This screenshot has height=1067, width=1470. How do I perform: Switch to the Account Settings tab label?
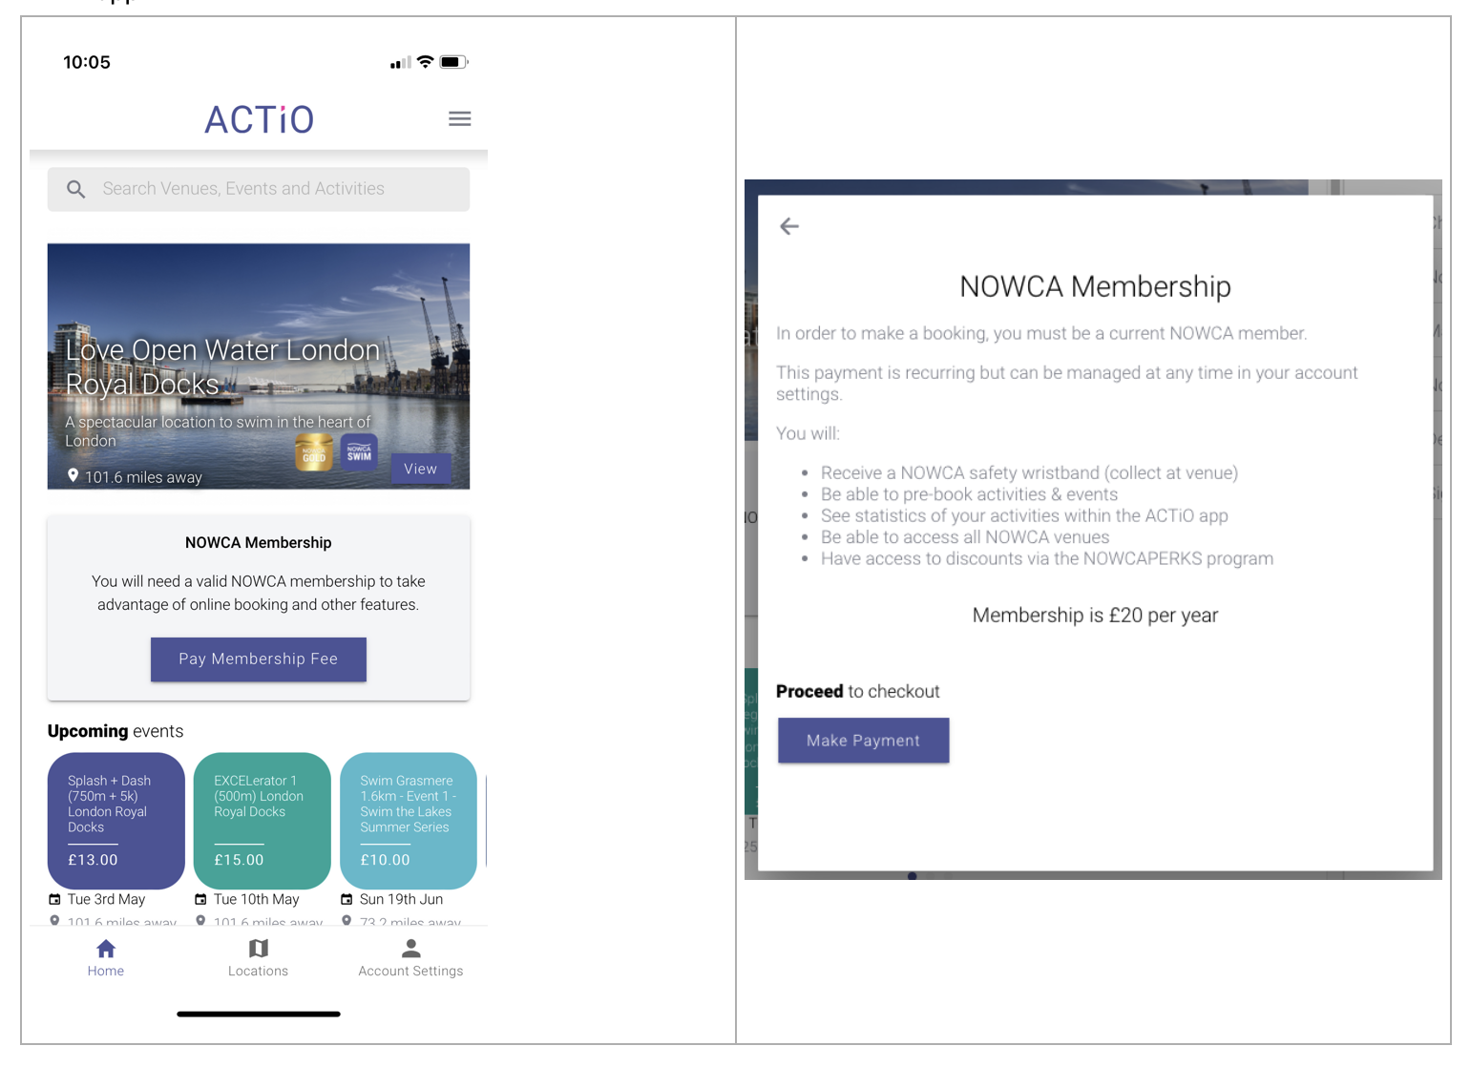[x=410, y=971]
